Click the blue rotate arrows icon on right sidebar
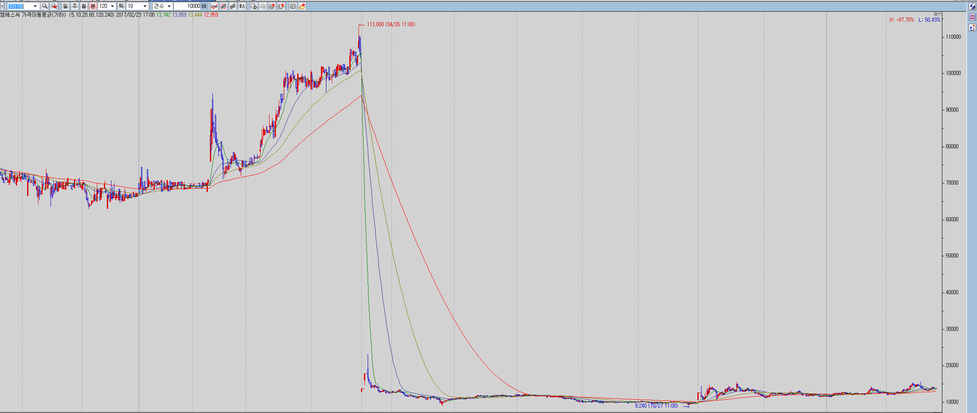 [x=972, y=7]
